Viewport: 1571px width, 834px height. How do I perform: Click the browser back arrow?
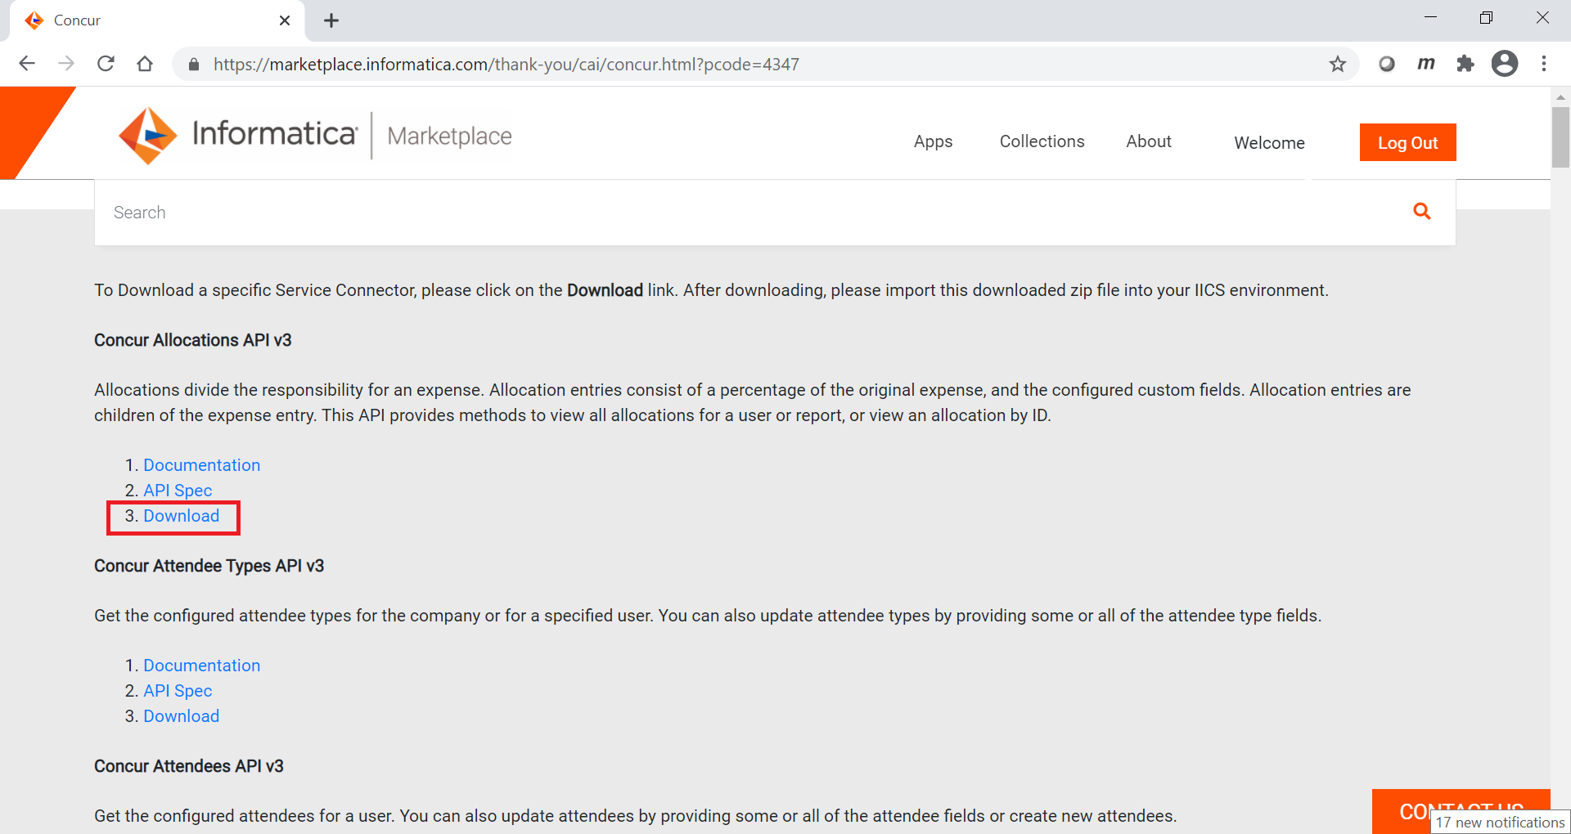(27, 64)
